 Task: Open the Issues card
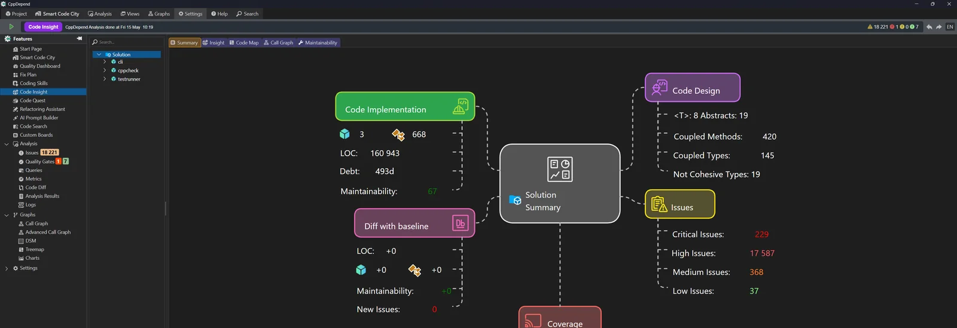coord(680,204)
